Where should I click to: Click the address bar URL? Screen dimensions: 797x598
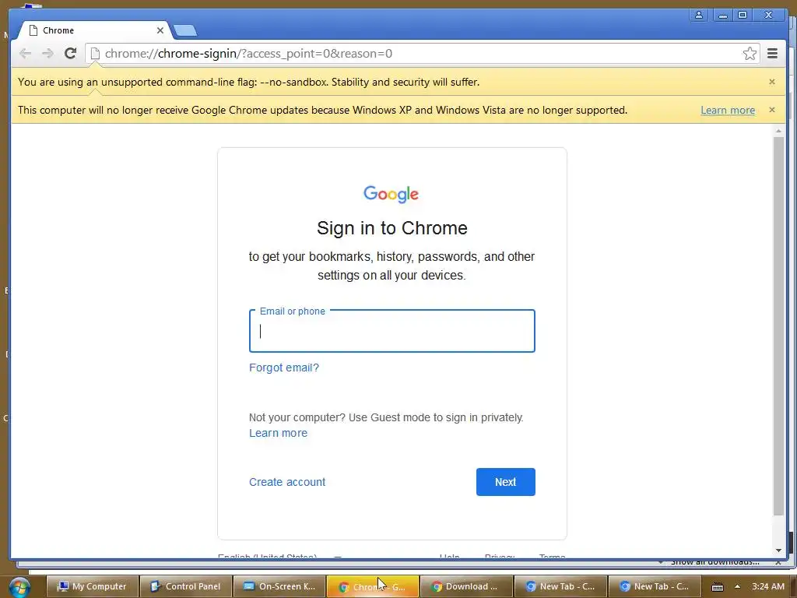pyautogui.click(x=248, y=54)
